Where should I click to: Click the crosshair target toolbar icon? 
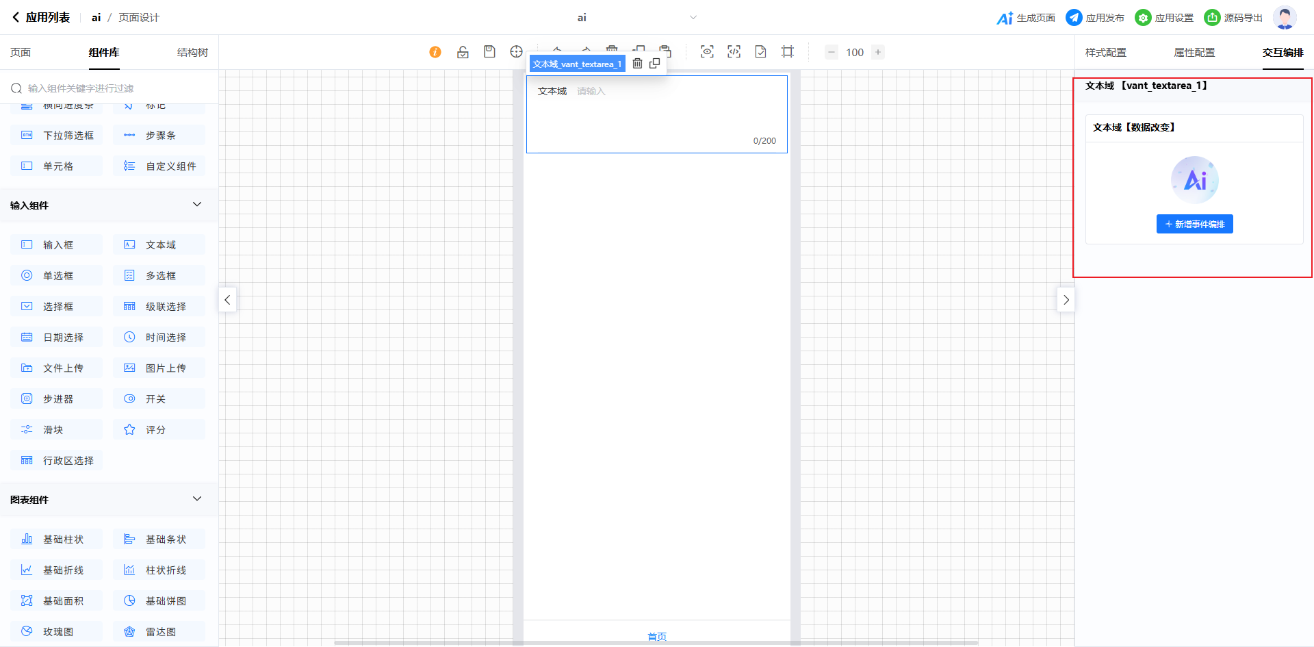click(516, 52)
